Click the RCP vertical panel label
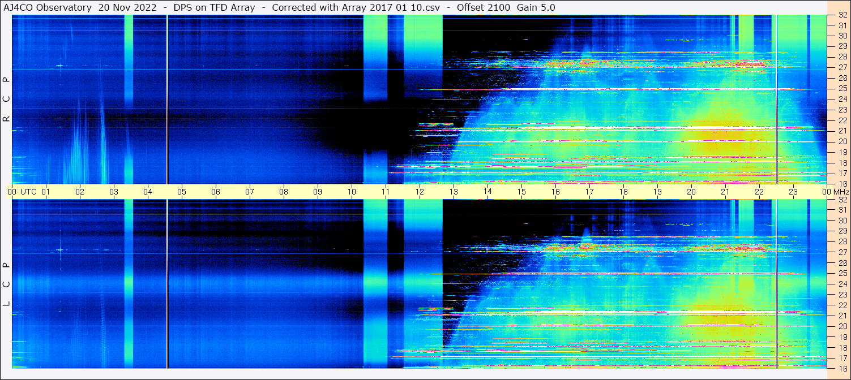The width and height of the screenshot is (851, 380). coord(6,99)
